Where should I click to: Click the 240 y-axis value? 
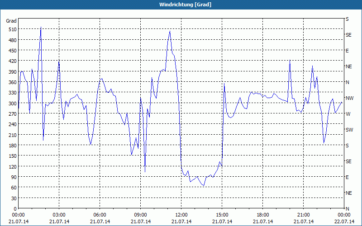tap(13, 124)
